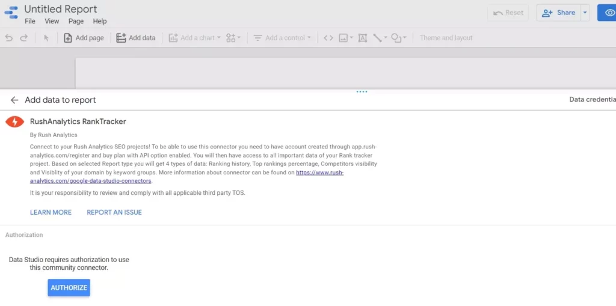Click the Authorization section label

(x=24, y=235)
